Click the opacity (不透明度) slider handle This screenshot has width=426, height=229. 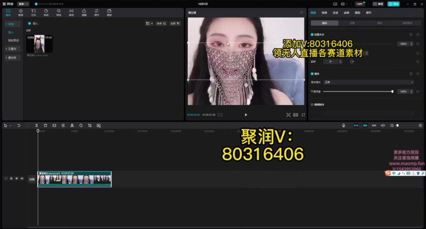pyautogui.click(x=392, y=91)
